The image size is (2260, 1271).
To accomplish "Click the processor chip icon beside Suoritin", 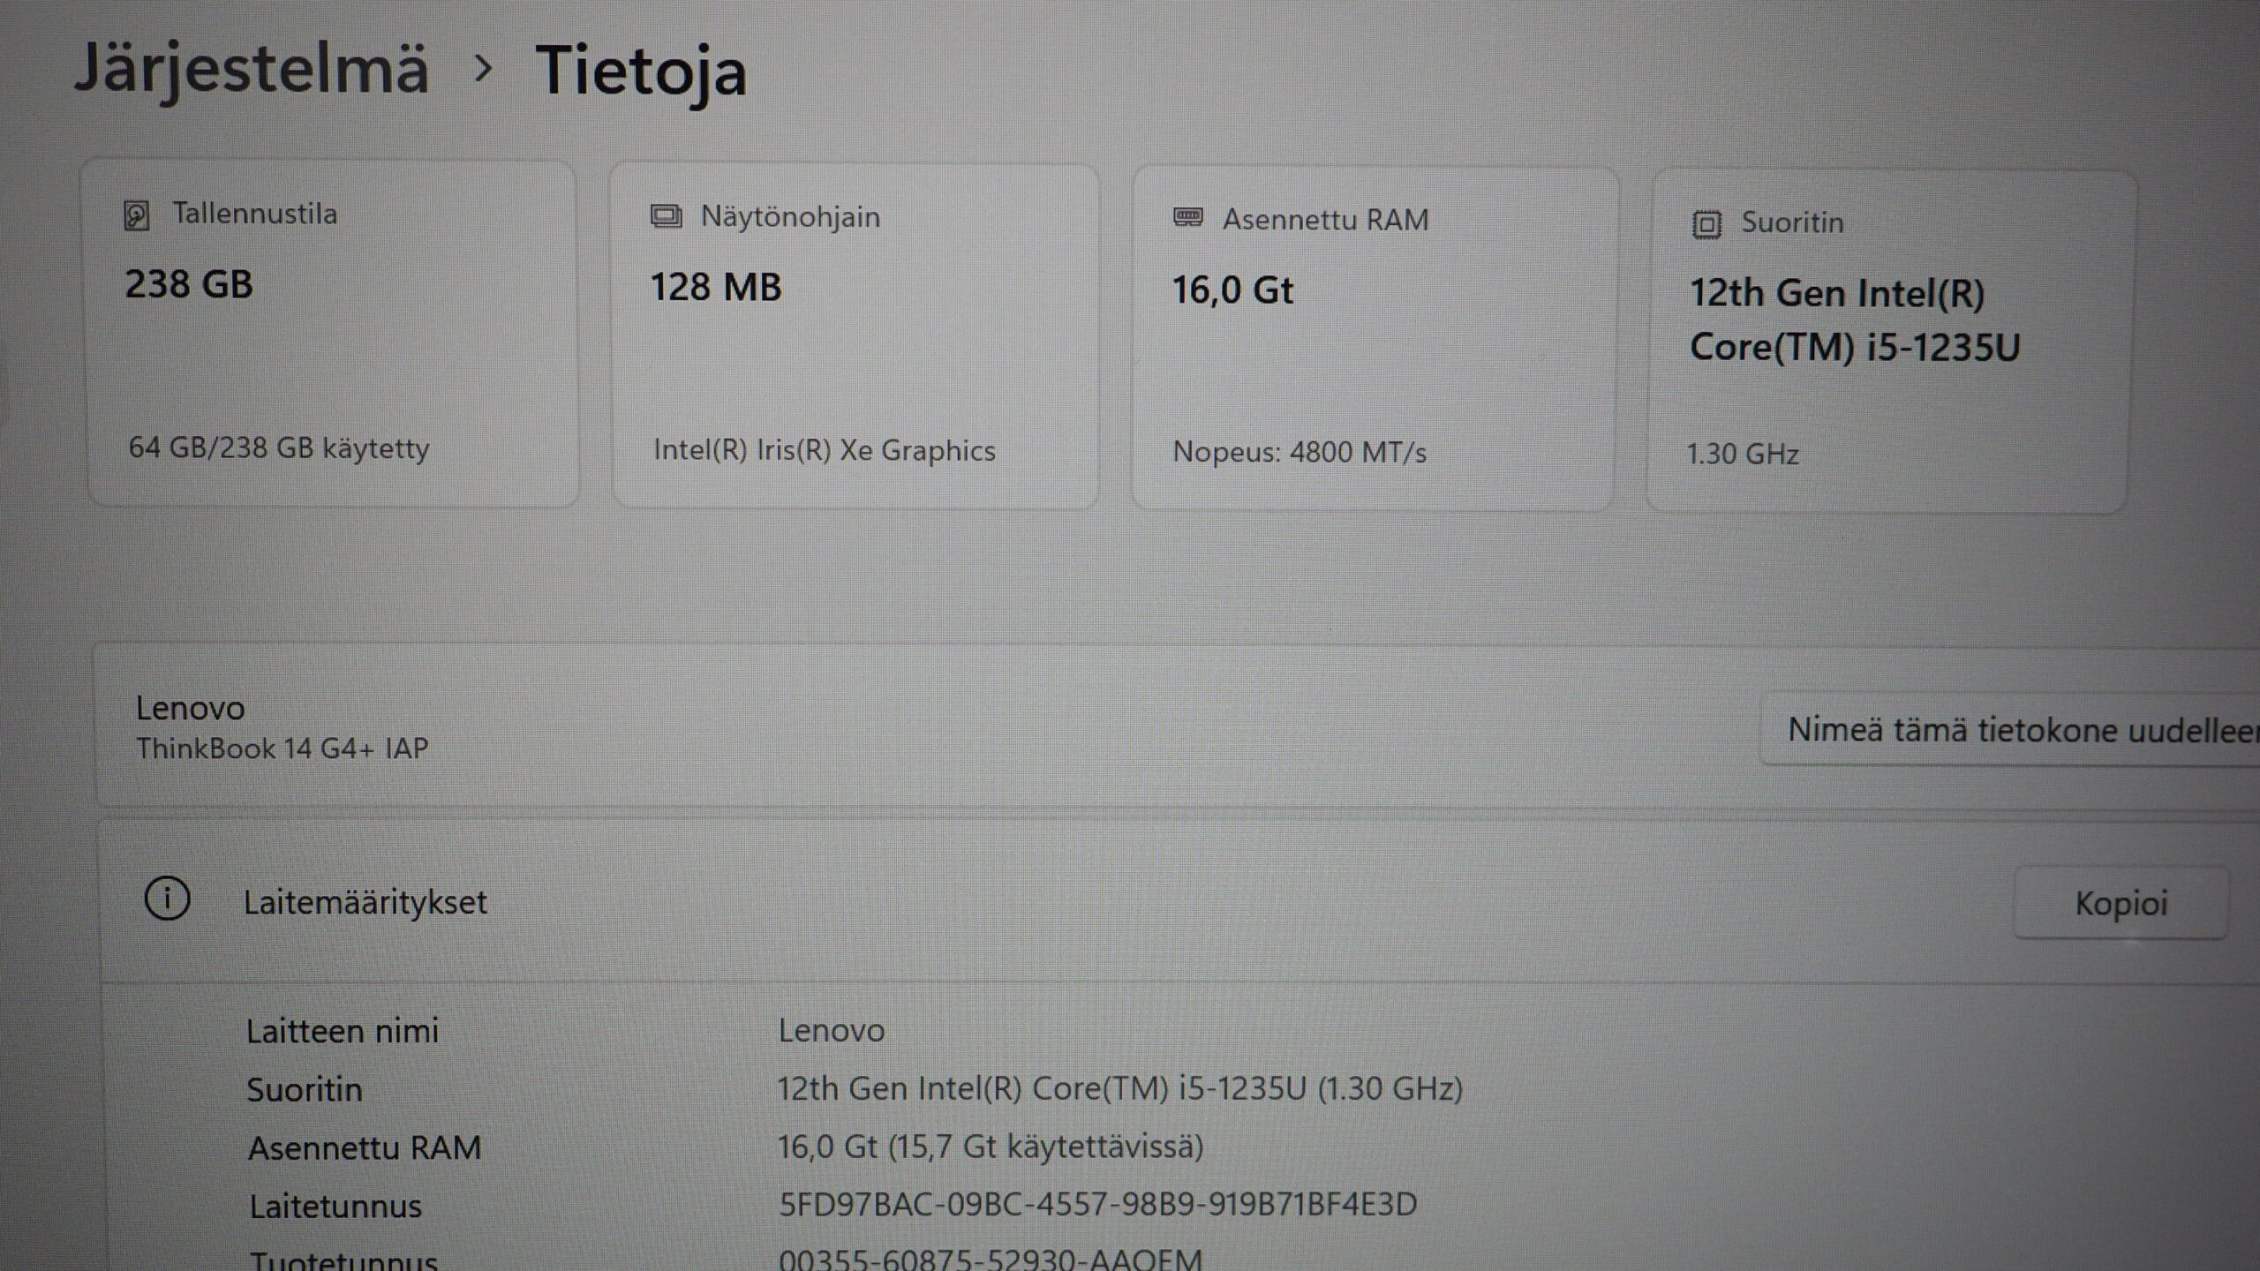I will (x=1706, y=224).
